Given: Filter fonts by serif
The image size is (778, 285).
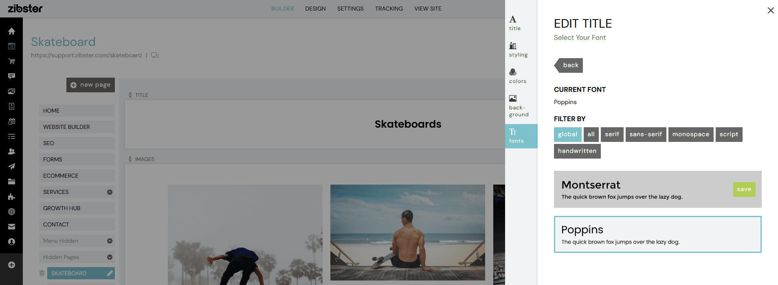Looking at the screenshot, I should tap(612, 135).
